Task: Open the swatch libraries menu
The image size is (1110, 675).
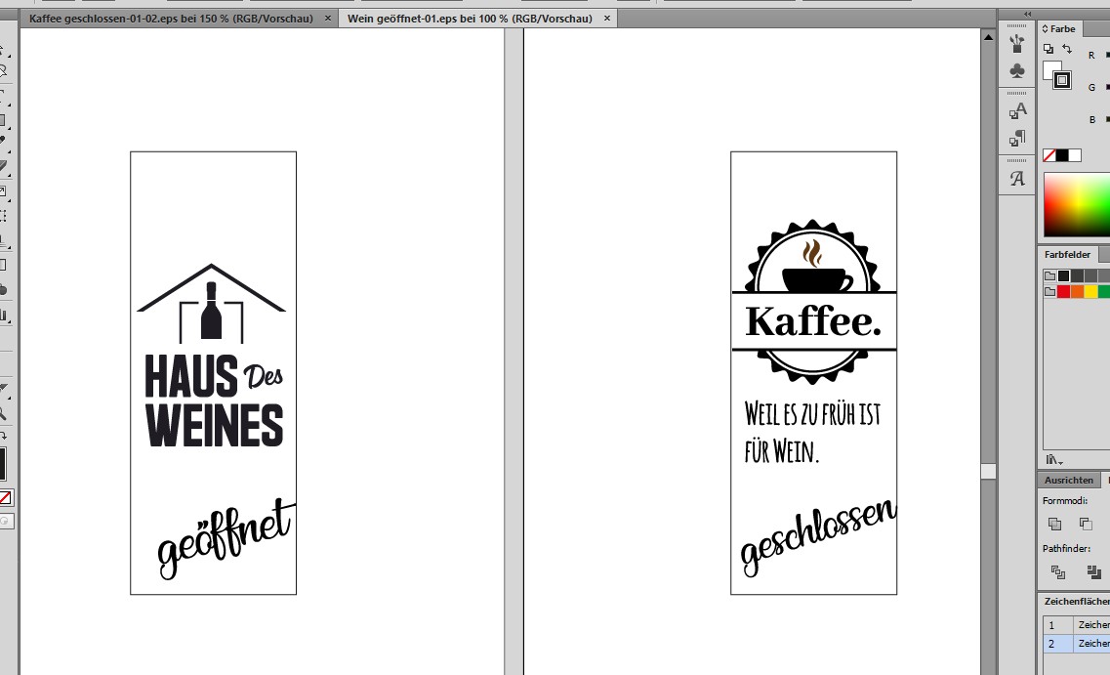Action: tap(1054, 459)
